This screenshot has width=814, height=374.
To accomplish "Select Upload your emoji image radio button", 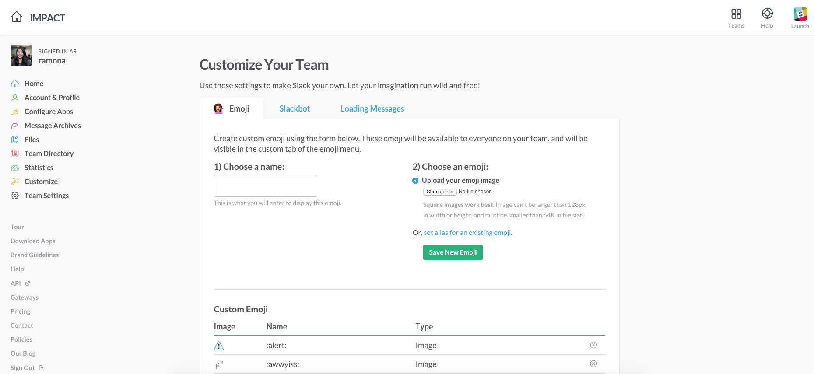I will [x=415, y=181].
